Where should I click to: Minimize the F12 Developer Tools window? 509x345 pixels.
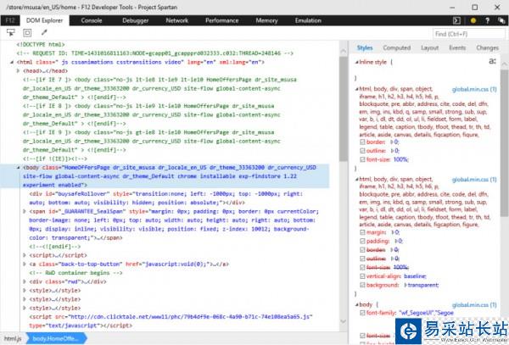pos(452,7)
